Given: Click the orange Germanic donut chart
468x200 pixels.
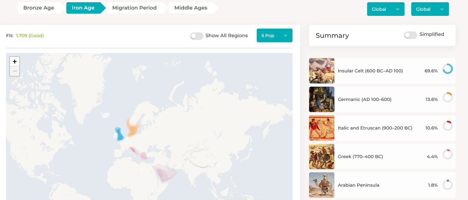Looking at the screenshot, I should point(448,97).
